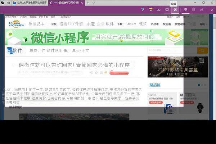Open the article's aerial photo
Screen dimensions: 216x144
tap(74, 117)
